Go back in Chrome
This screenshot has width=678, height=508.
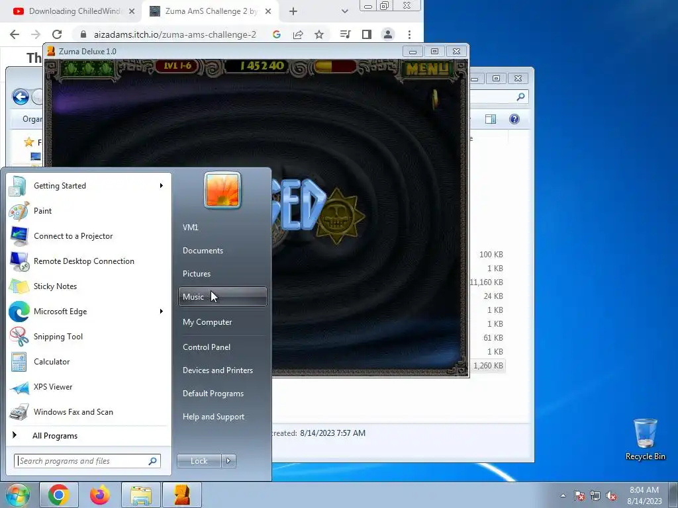click(15, 34)
